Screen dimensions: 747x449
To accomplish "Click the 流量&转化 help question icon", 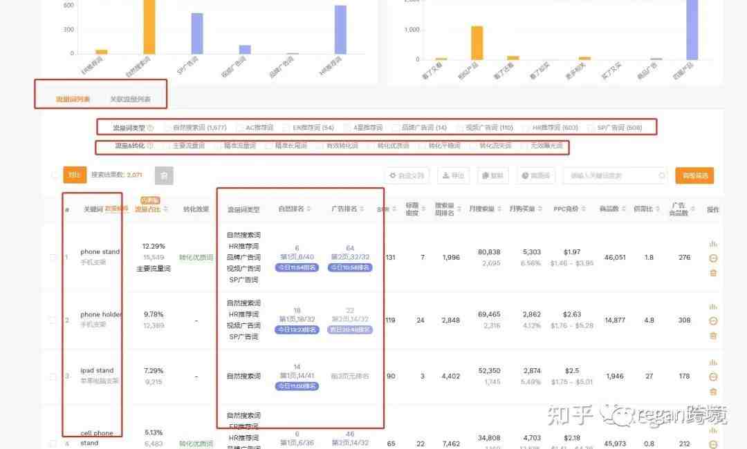I will (x=150, y=146).
